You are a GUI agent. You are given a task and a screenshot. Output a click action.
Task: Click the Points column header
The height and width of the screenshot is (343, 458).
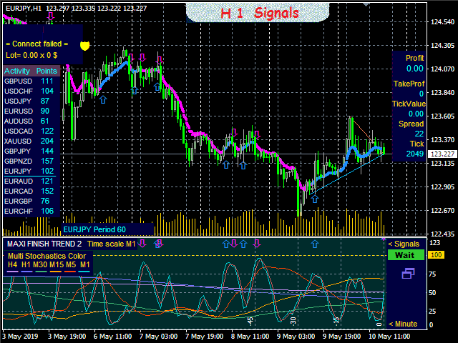(47, 71)
